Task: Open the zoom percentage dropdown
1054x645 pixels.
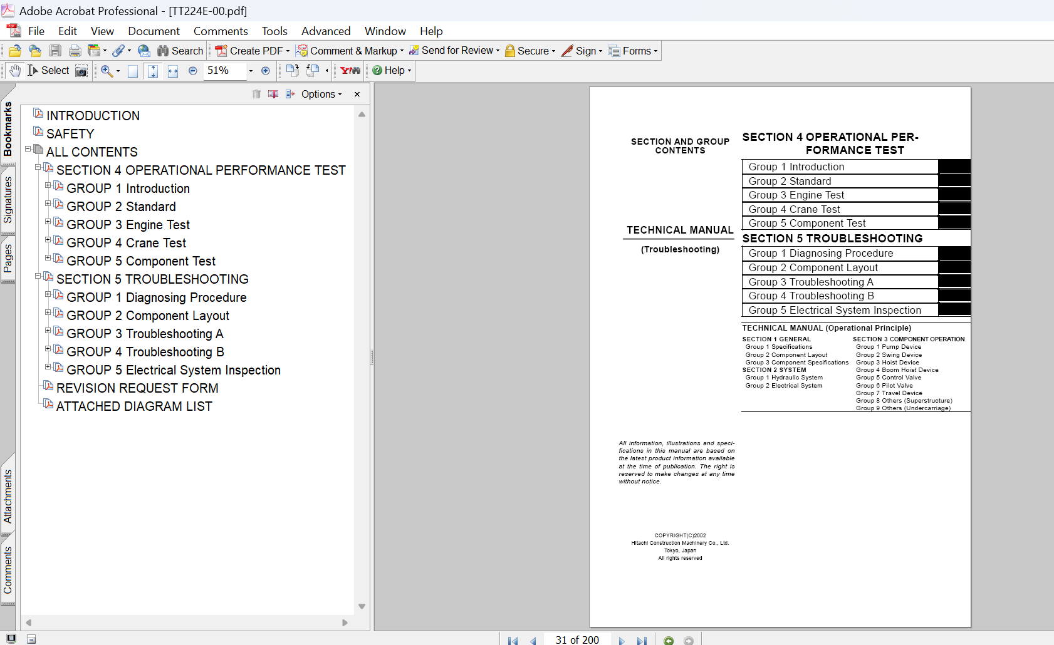Action: point(251,71)
